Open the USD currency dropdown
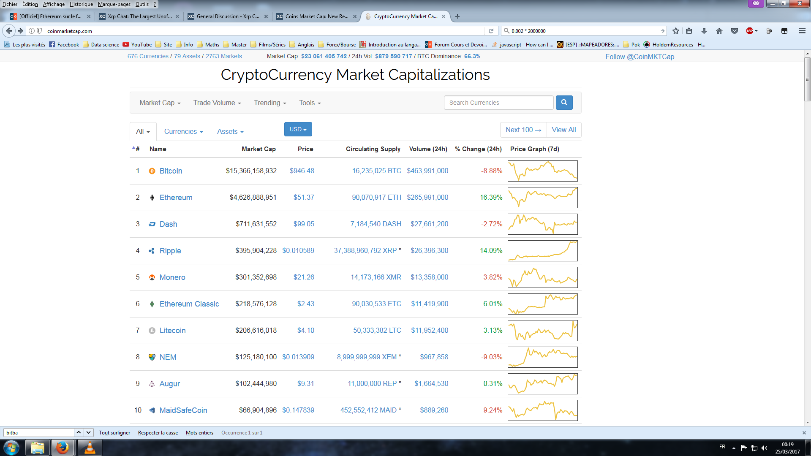811x456 pixels. pos(298,129)
